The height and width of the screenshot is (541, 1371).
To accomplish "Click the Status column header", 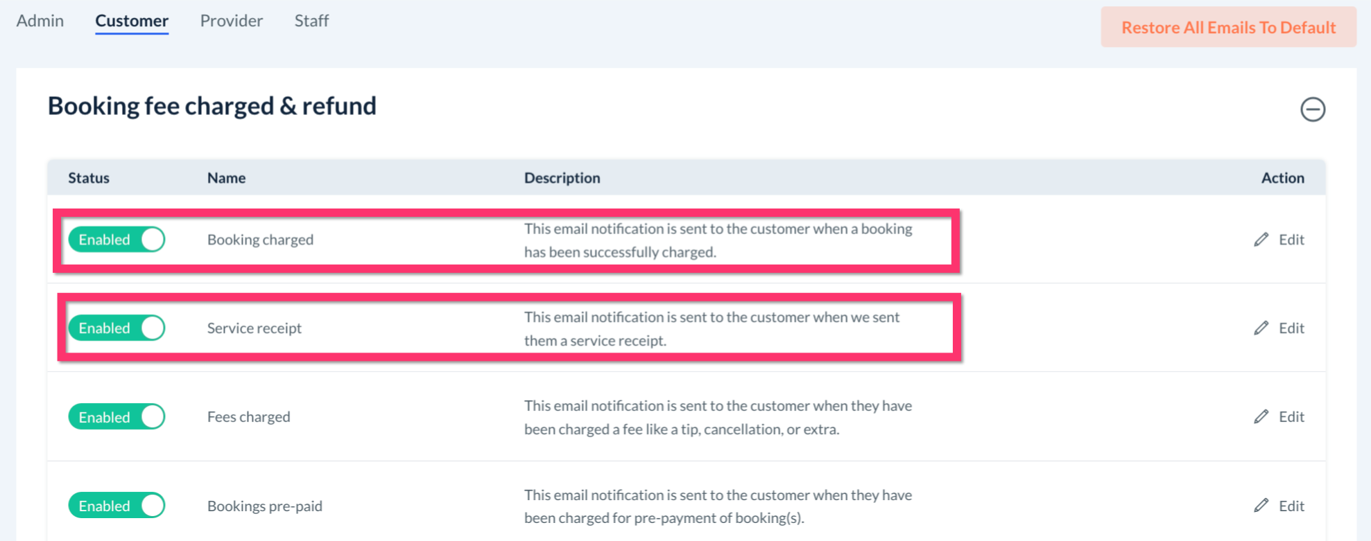I will tap(89, 178).
